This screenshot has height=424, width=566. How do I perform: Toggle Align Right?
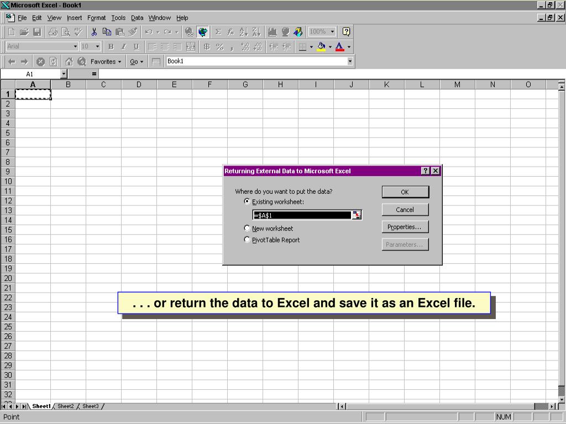(x=177, y=46)
